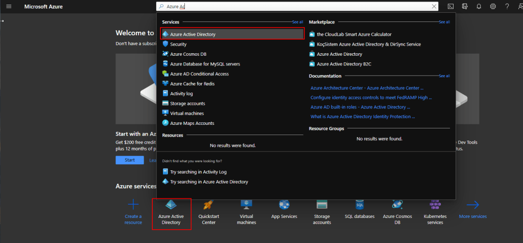The height and width of the screenshot is (243, 523).
Task: Open portal settings gear
Action: (493, 6)
